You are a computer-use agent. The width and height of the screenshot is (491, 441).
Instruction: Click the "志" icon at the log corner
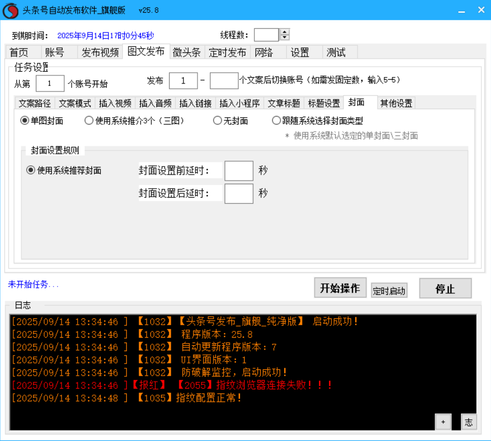[x=469, y=421]
